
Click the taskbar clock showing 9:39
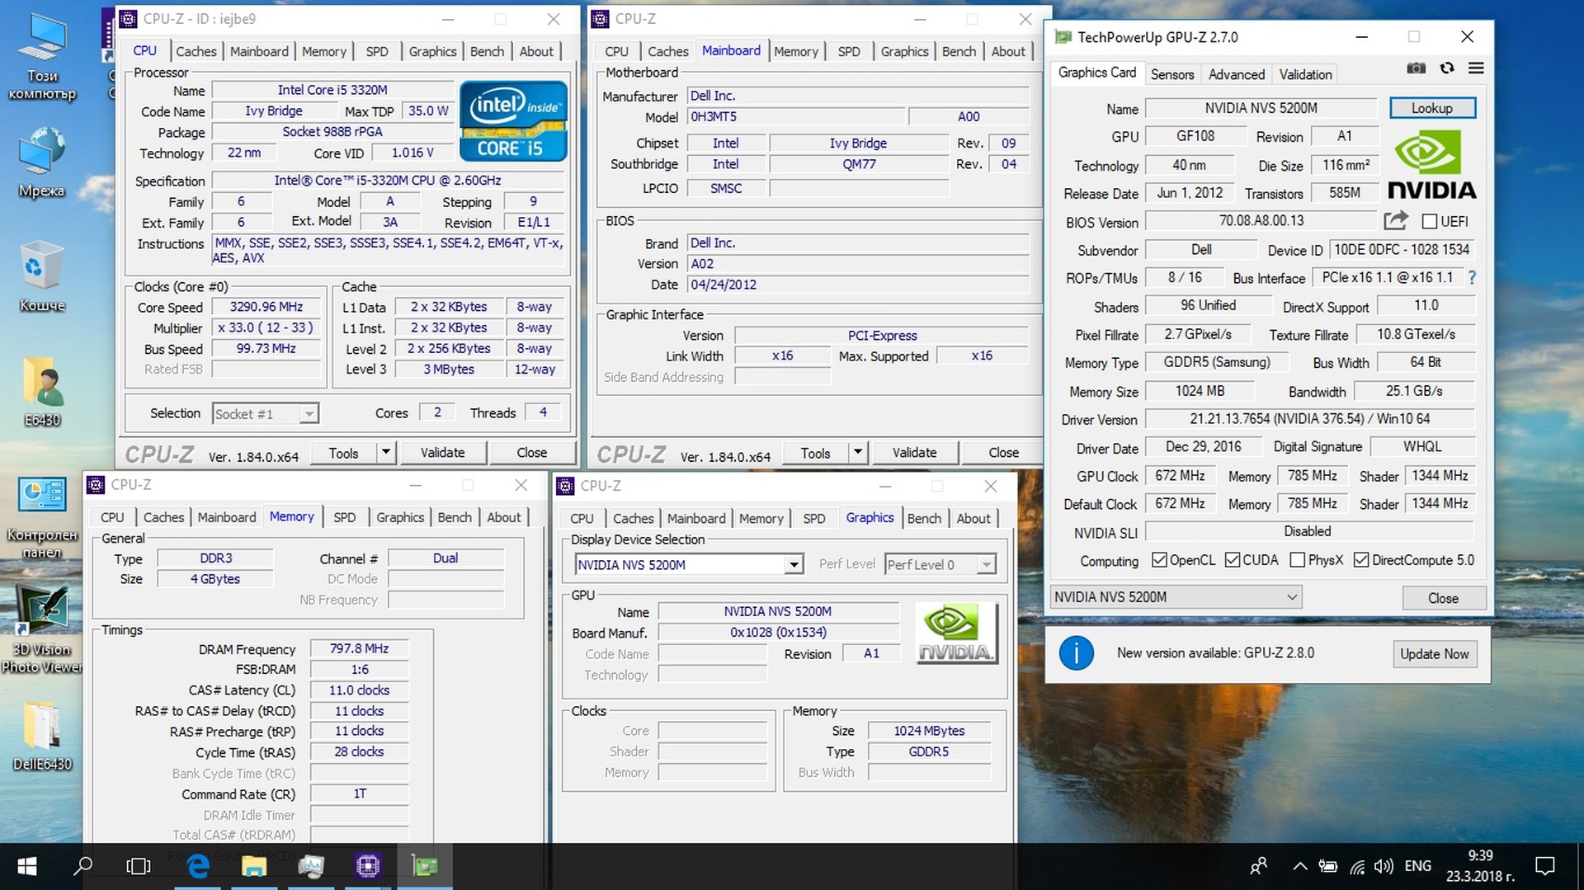tap(1480, 866)
